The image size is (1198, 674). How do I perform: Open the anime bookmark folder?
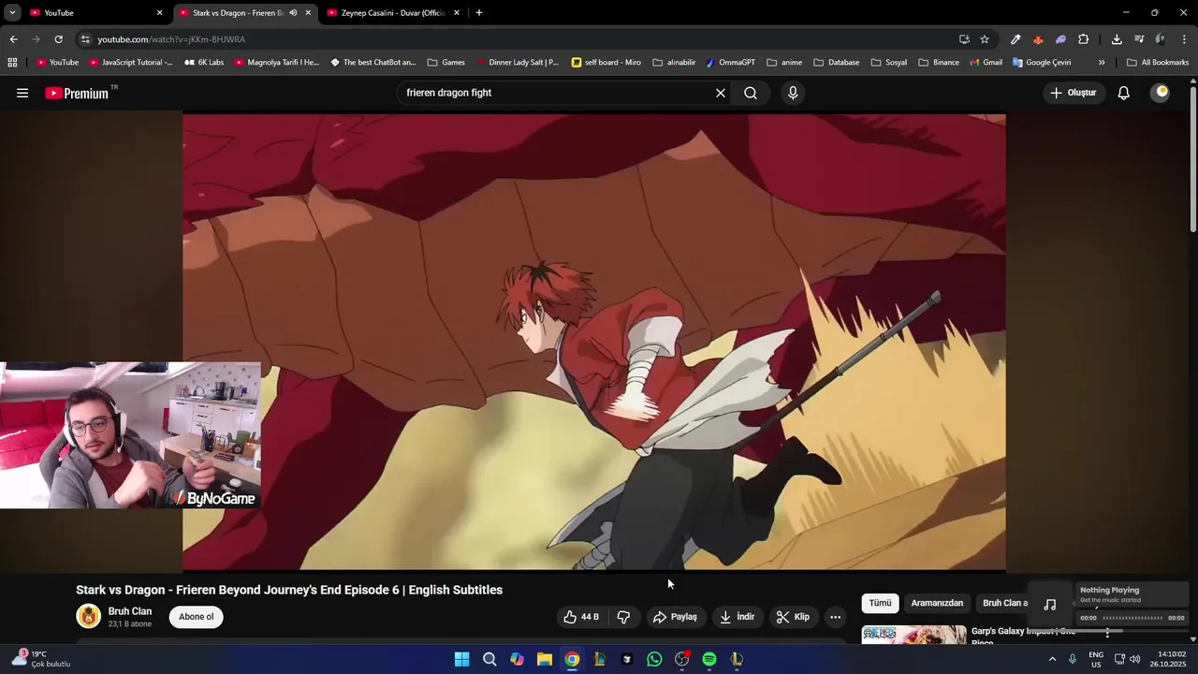pyautogui.click(x=784, y=63)
